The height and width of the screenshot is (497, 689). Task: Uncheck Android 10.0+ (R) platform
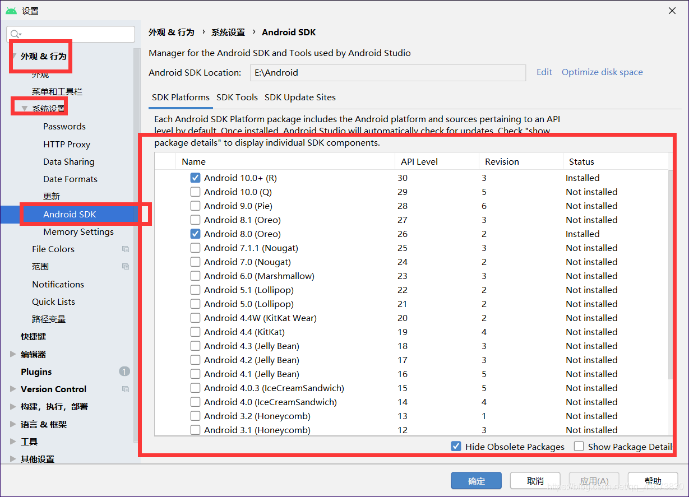click(x=195, y=178)
